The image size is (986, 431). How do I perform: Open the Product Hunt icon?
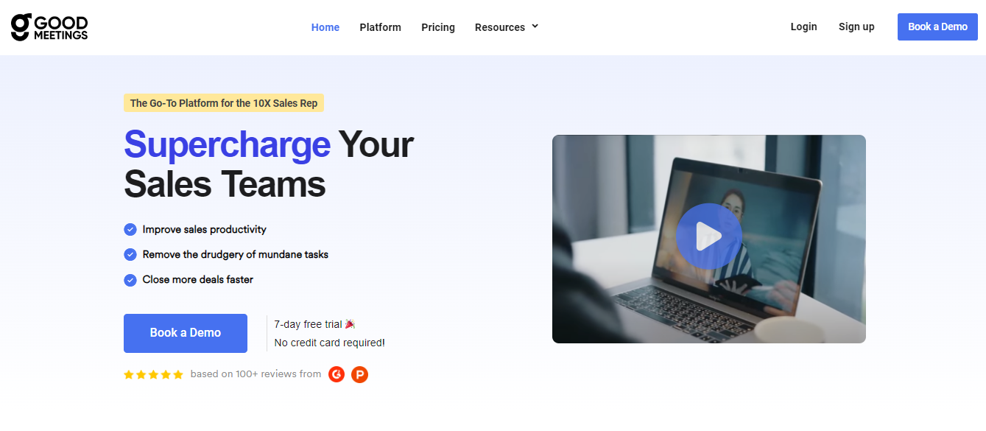pyautogui.click(x=359, y=374)
